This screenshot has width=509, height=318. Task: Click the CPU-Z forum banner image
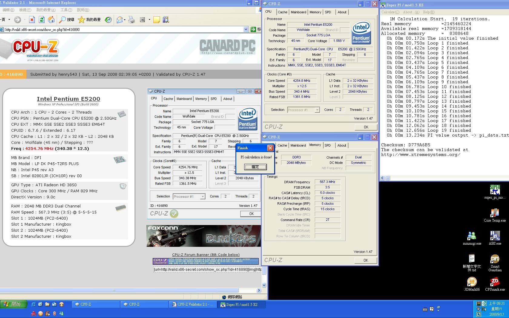click(x=206, y=261)
